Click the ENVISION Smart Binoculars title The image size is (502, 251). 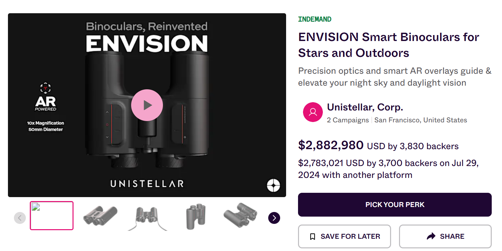tap(389, 45)
